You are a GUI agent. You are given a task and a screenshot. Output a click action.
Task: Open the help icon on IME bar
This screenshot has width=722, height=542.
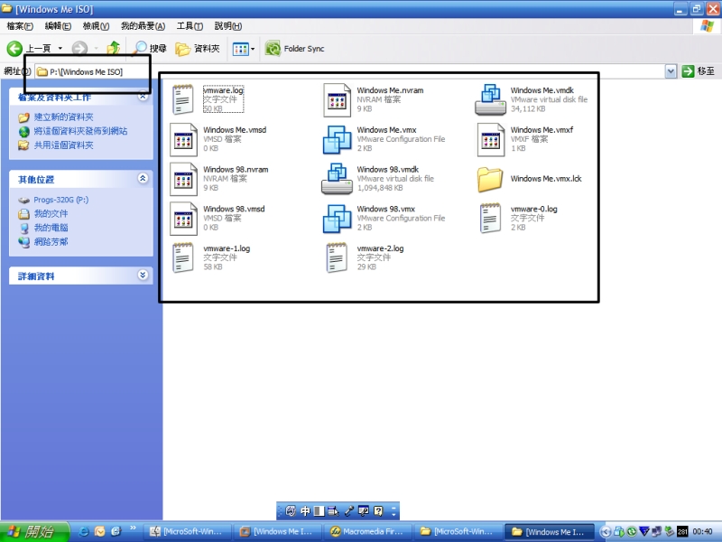[378, 510]
